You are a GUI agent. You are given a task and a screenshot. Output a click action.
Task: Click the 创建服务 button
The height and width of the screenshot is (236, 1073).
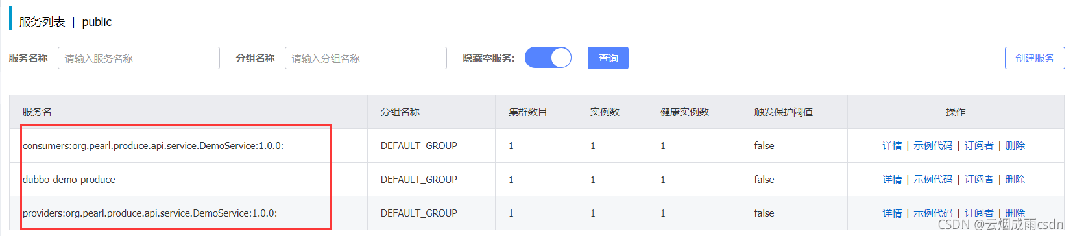(x=1035, y=58)
